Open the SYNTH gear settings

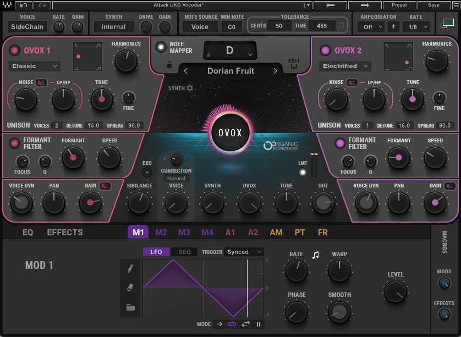coord(190,88)
